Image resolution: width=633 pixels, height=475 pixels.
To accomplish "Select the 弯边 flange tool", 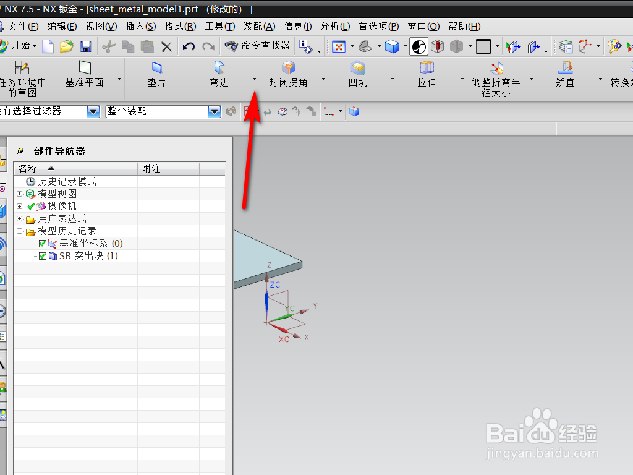I will tap(219, 74).
